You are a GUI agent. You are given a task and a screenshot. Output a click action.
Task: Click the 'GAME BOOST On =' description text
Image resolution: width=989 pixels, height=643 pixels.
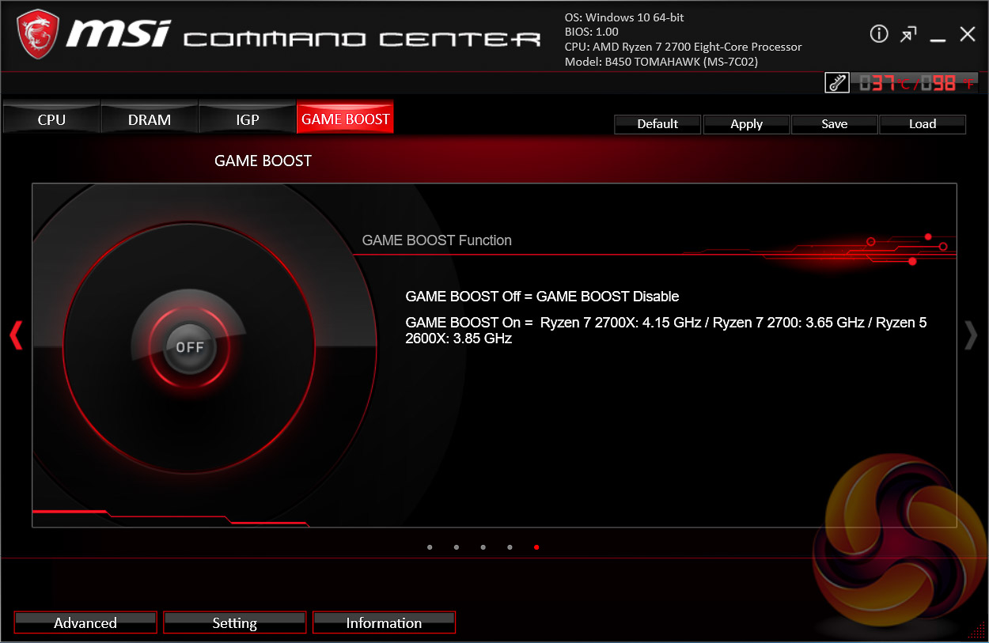(665, 331)
